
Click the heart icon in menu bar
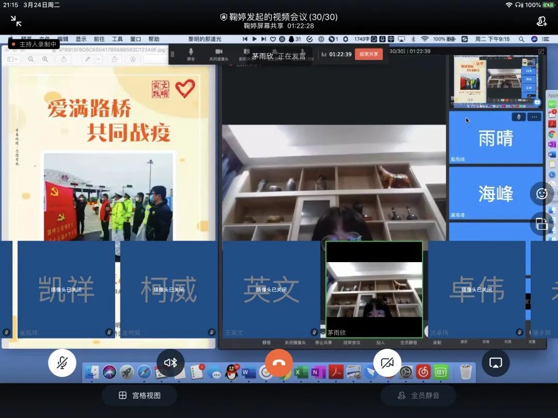pyautogui.click(x=273, y=39)
